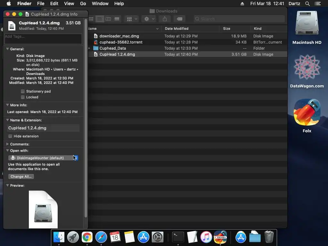The width and height of the screenshot is (328, 246).
Task: Click the CupHead 1.2.4.dmg name field
Action: point(43,128)
